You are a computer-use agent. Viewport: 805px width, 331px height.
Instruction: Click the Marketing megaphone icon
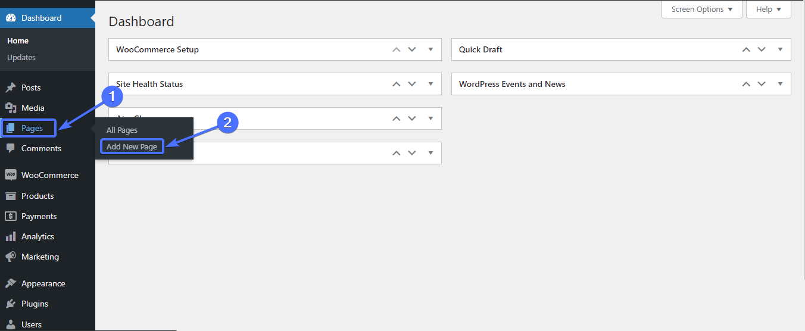11,257
